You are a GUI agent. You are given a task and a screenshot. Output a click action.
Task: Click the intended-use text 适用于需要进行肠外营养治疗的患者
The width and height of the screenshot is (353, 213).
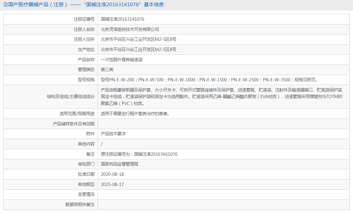tap(135, 114)
